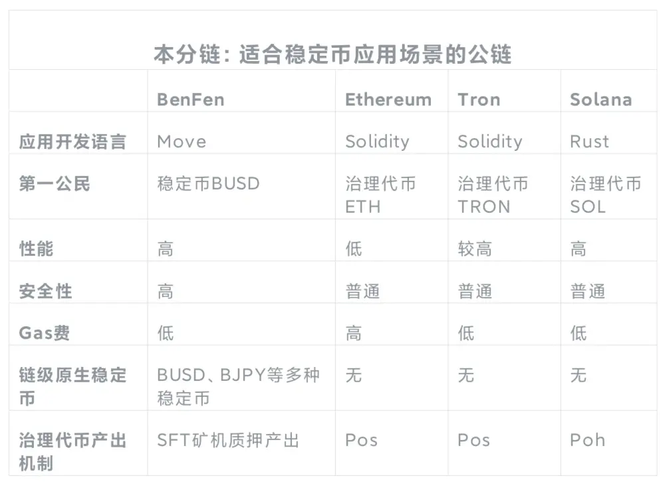Select the Poh cell under Solana
665x484 pixels.
(x=587, y=440)
